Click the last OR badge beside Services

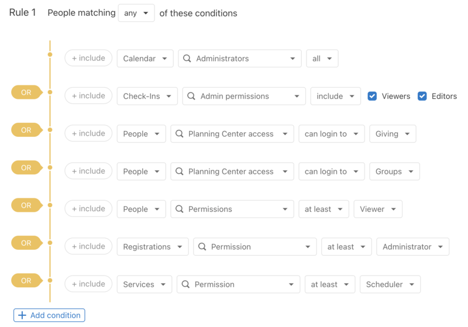pyautogui.click(x=26, y=281)
